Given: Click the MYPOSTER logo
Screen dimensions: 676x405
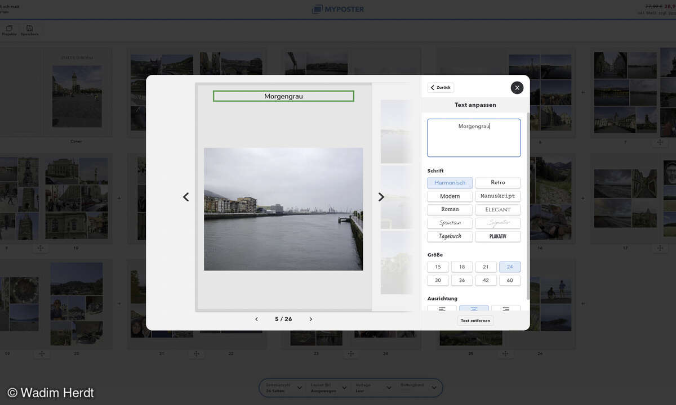Looking at the screenshot, I should point(337,9).
